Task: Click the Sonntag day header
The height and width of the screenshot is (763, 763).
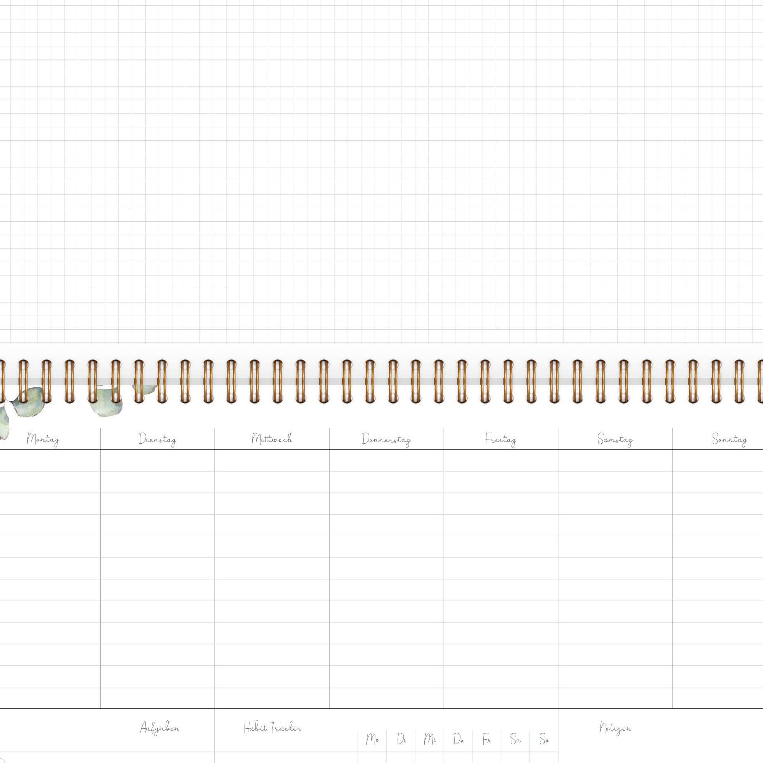Action: point(729,439)
